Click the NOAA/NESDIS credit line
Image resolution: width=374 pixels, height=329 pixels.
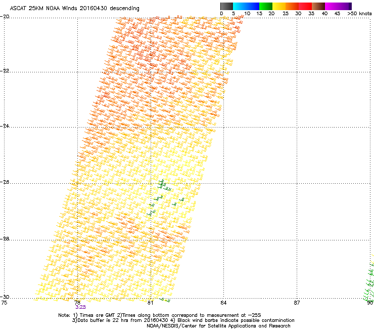coord(218,326)
